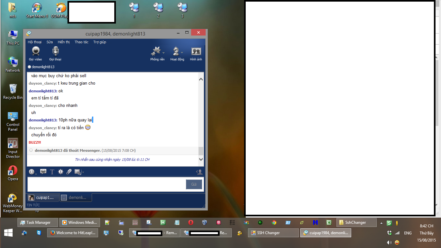Select the Network desktop icon
This screenshot has width=441, height=248.
[x=13, y=65]
